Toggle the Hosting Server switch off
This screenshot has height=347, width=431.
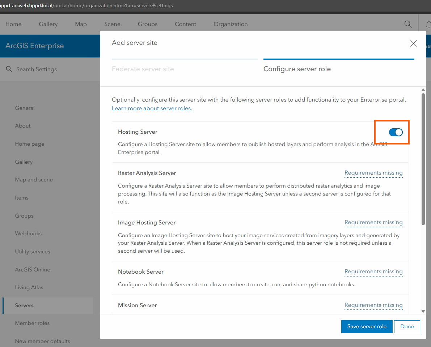click(396, 132)
